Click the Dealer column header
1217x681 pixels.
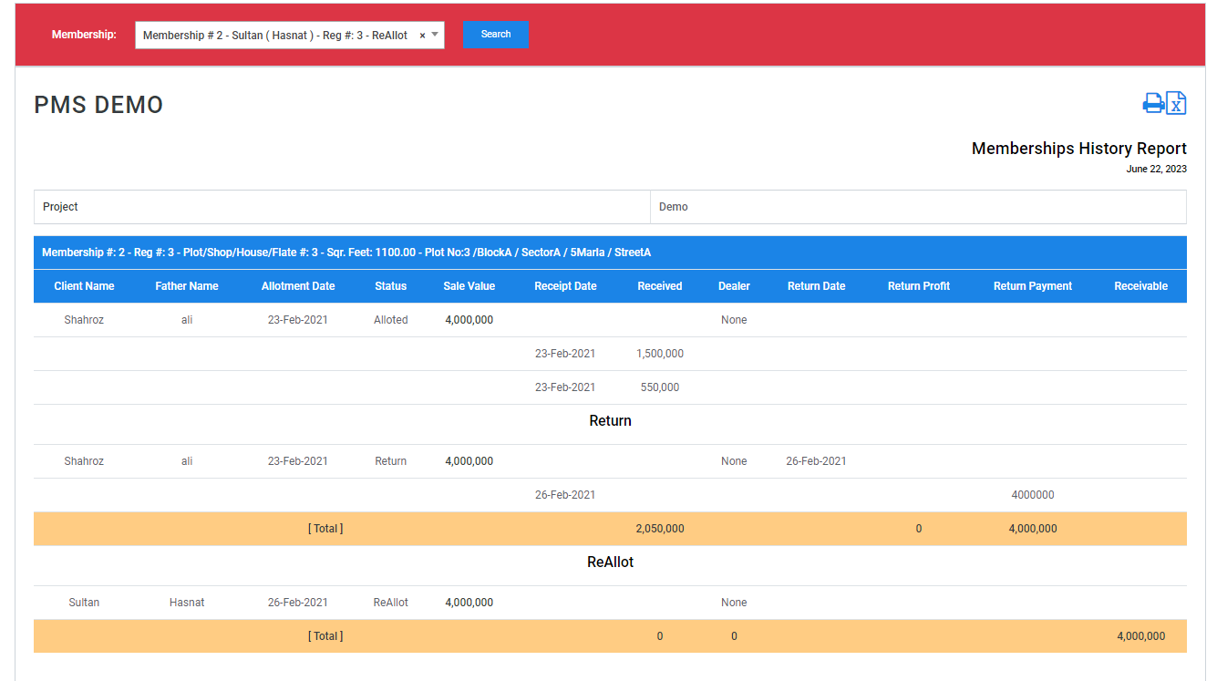734,286
